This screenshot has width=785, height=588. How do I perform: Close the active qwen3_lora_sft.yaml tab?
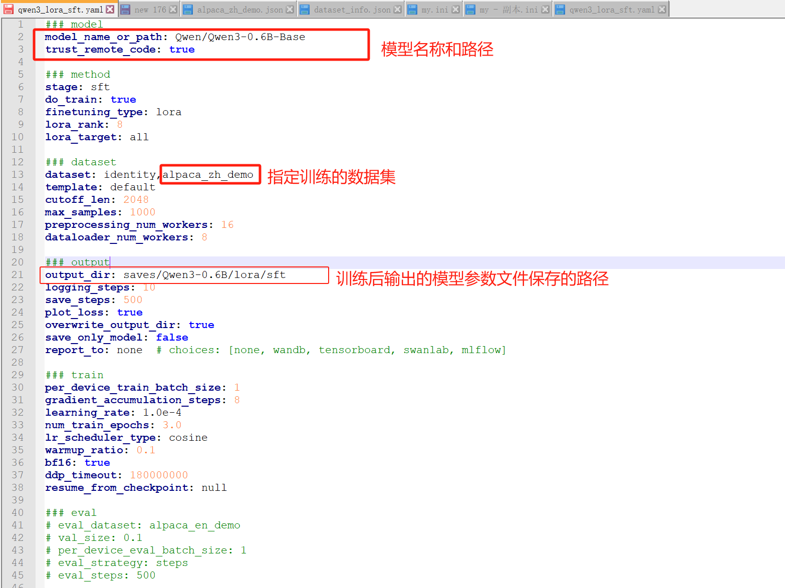pos(110,10)
